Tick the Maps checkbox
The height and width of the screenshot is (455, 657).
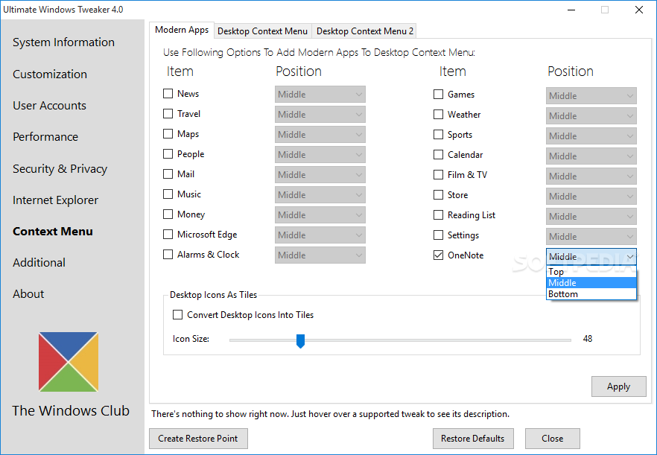(168, 133)
